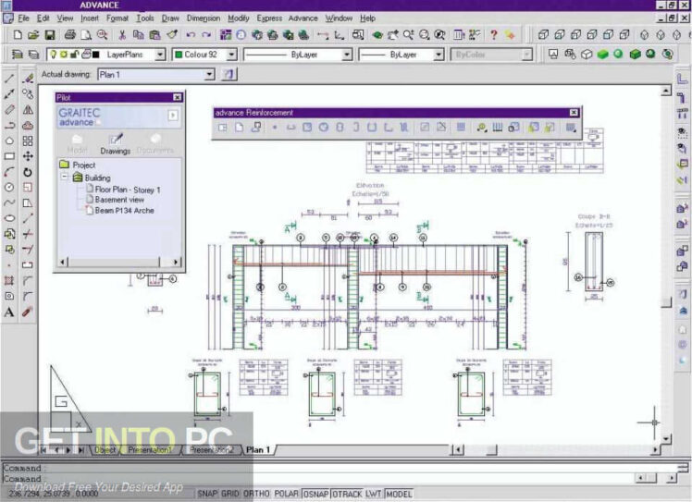Select the Rotate tool
Image resolution: width=692 pixels, height=502 pixels.
pyautogui.click(x=28, y=172)
